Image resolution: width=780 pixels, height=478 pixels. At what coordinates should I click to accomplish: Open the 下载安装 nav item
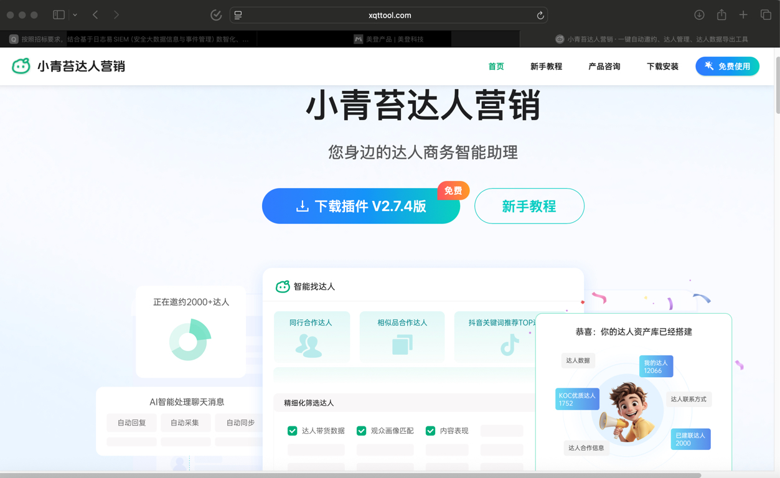[x=662, y=67]
